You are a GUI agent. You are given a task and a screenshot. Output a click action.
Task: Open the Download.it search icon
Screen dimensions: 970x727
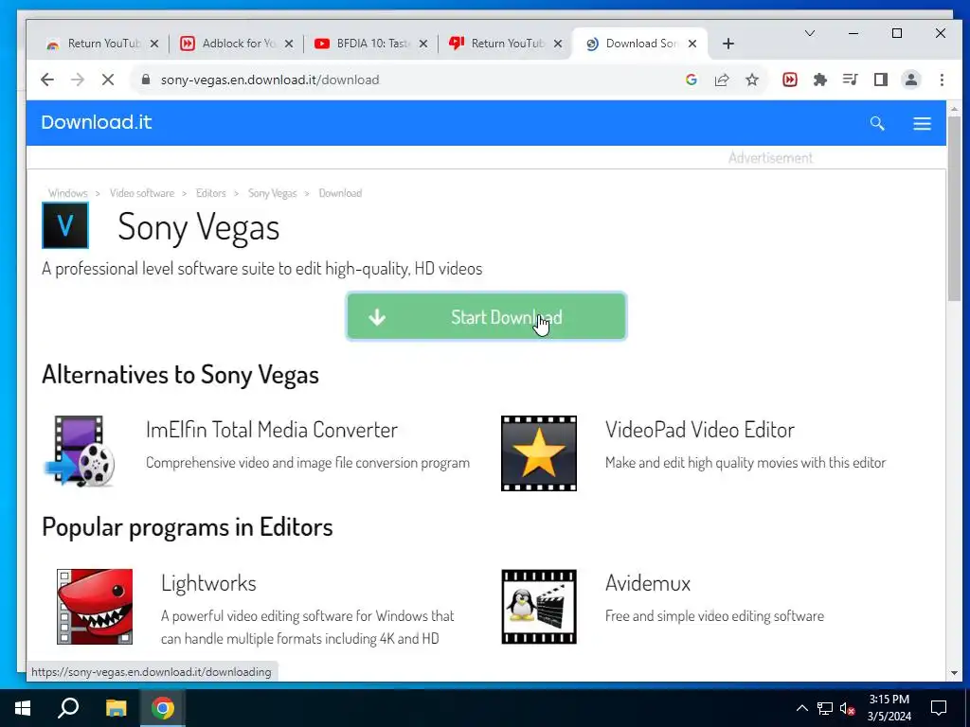877,123
